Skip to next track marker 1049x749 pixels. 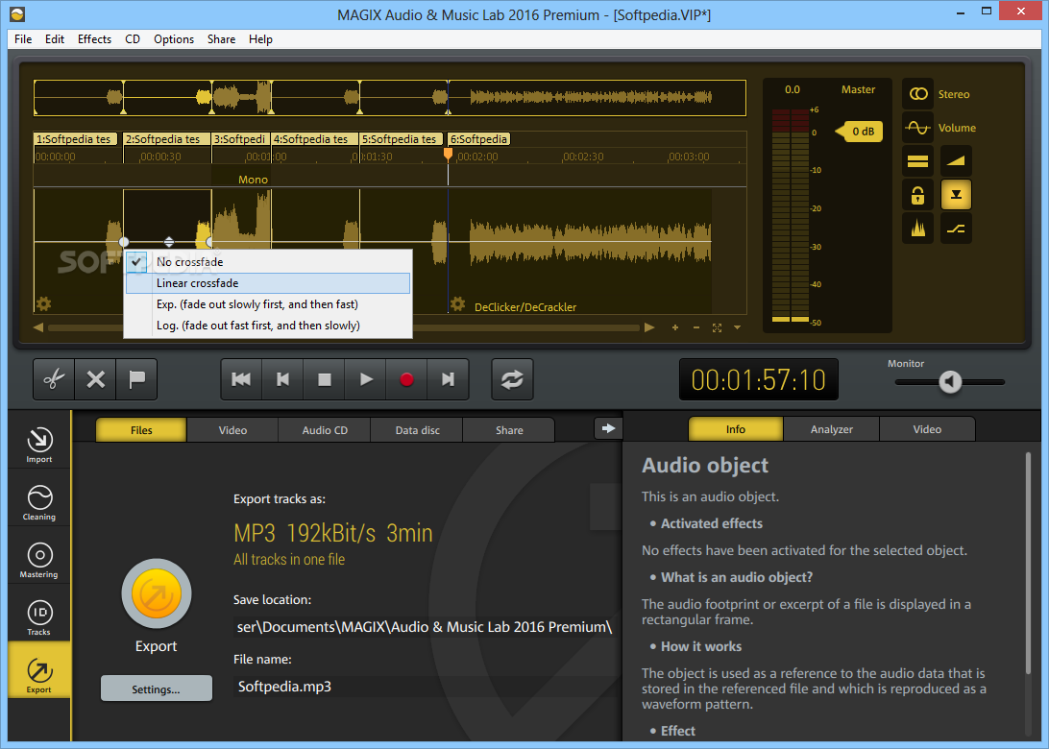click(449, 379)
